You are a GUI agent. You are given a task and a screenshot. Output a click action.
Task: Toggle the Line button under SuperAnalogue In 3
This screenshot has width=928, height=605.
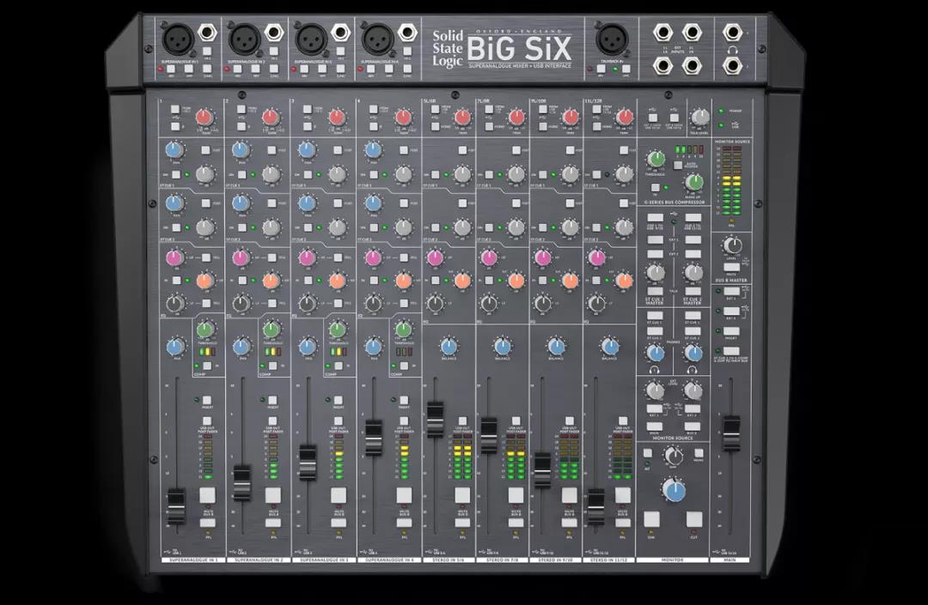[340, 69]
